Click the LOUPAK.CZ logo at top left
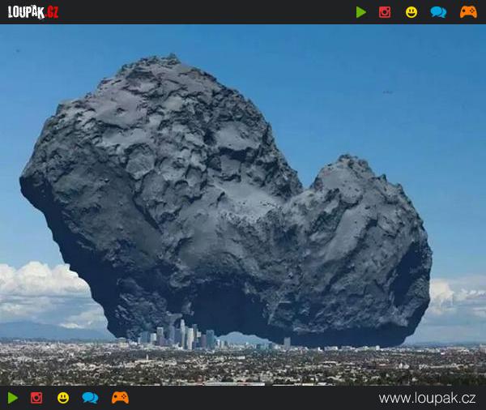 click(33, 12)
